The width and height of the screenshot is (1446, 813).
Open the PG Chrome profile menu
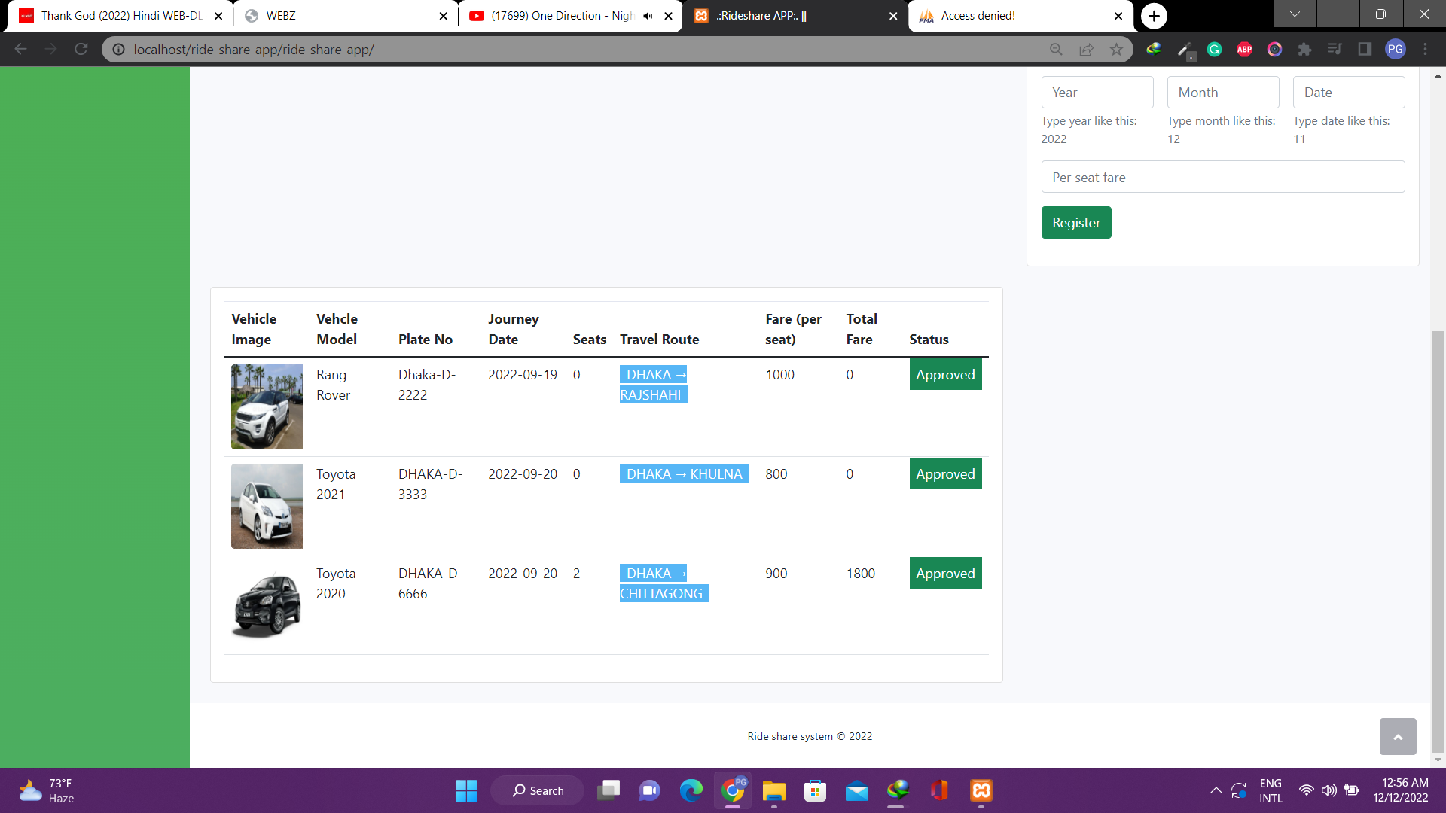[x=1396, y=49]
